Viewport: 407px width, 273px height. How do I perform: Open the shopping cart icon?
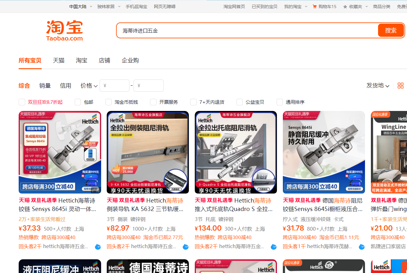[315, 7]
